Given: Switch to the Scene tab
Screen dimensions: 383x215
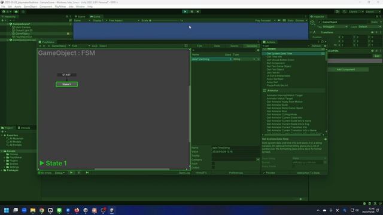Looking at the screenshot, I should pyautogui.click(x=80, y=17).
